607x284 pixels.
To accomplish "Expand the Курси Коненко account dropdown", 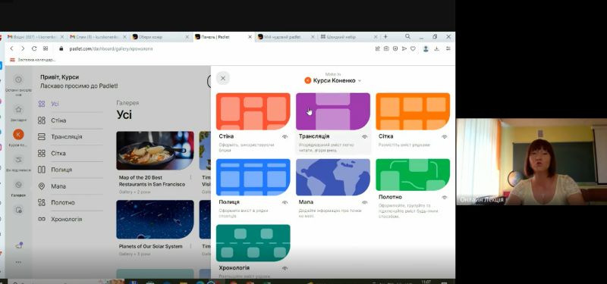I will pos(333,80).
